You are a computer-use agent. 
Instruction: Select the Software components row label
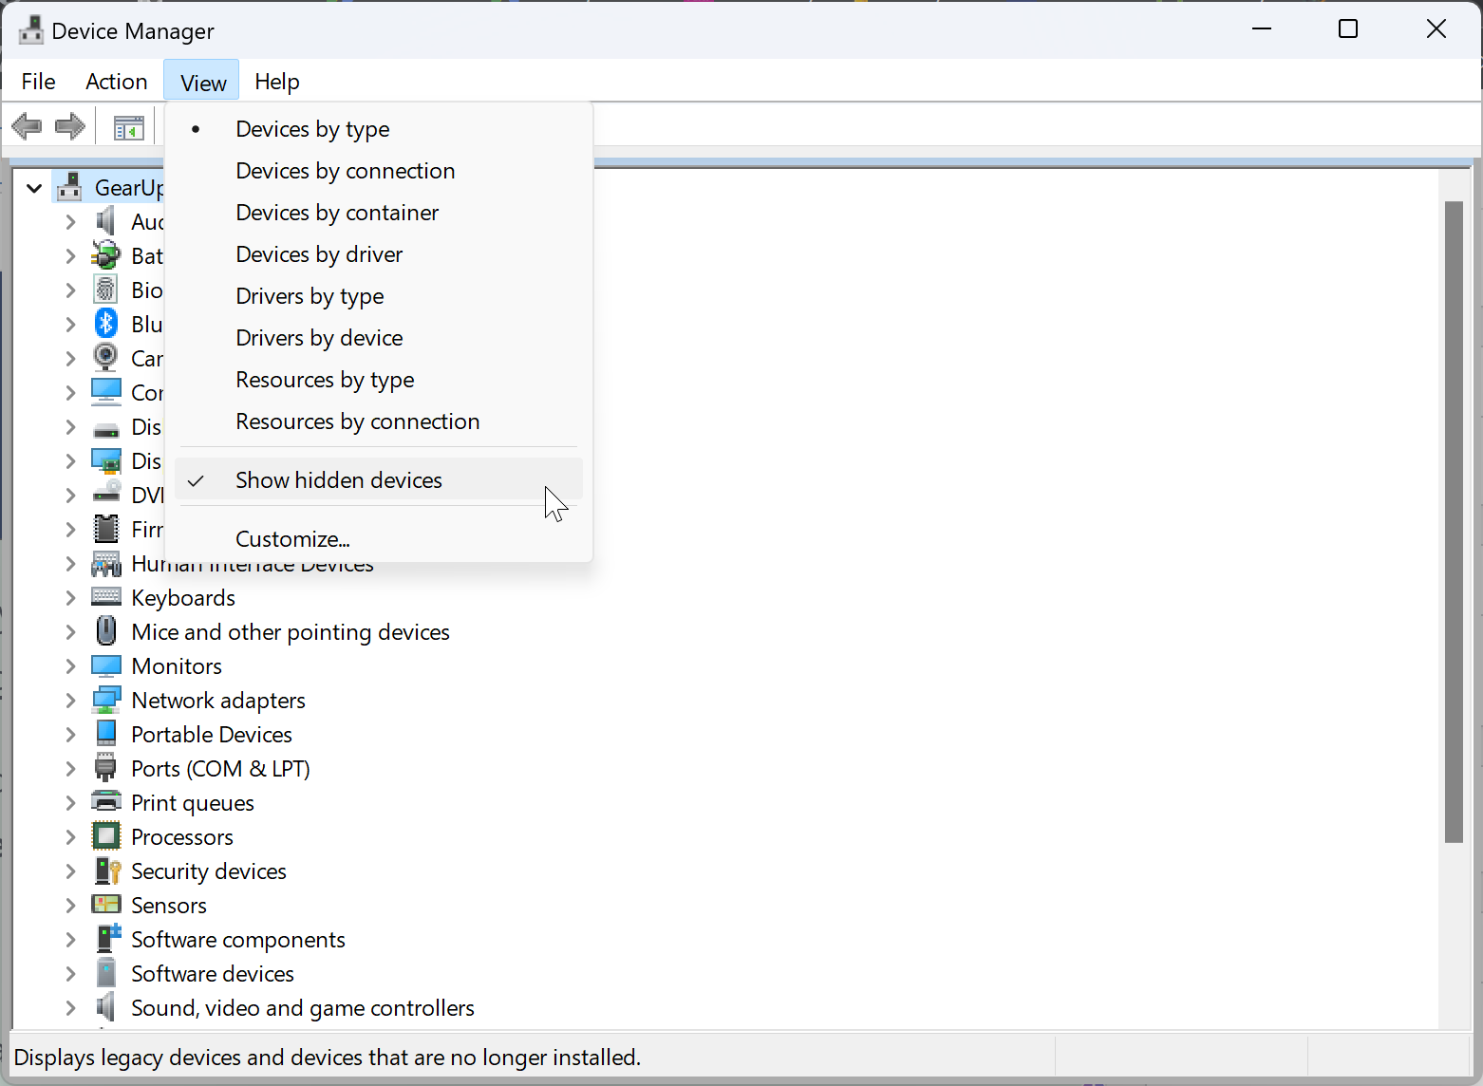pyautogui.click(x=238, y=940)
